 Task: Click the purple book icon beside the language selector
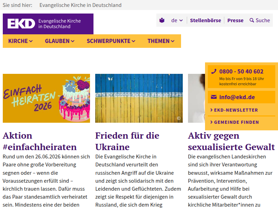(162, 20)
